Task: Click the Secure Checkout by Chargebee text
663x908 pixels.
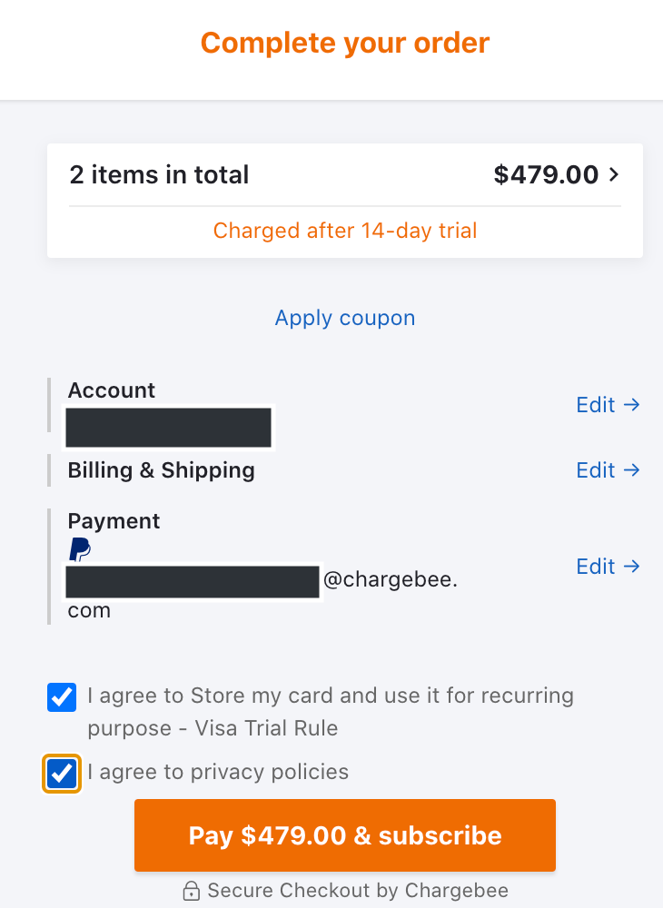Action: [358, 891]
